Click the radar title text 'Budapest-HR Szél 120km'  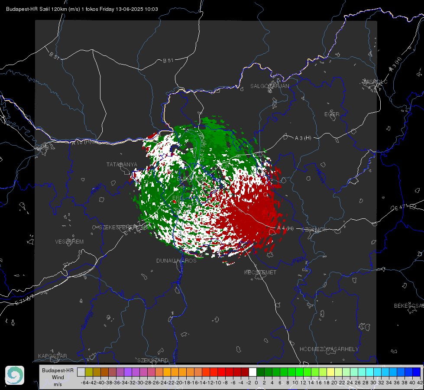[x=36, y=9]
